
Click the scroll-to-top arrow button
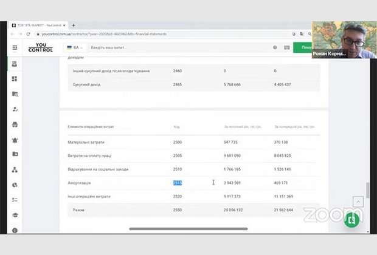[x=358, y=201]
